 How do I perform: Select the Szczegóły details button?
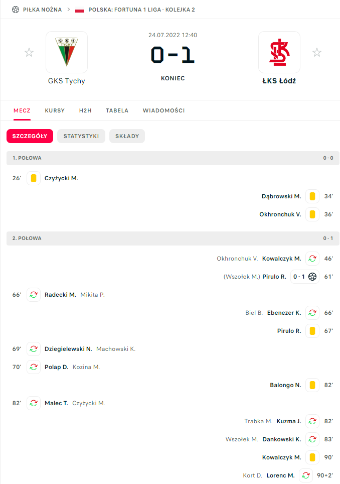click(30, 136)
